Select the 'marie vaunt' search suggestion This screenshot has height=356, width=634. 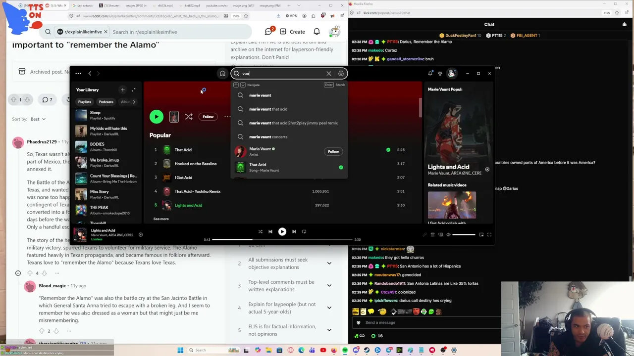[x=289, y=95]
